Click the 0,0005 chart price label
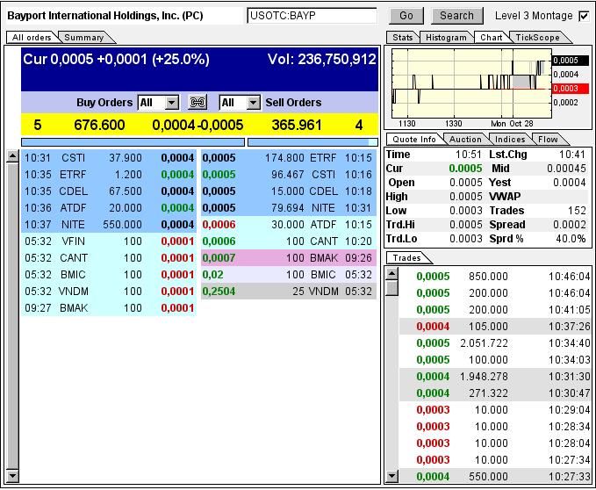Image resolution: width=596 pixels, height=490 pixels. click(571, 60)
